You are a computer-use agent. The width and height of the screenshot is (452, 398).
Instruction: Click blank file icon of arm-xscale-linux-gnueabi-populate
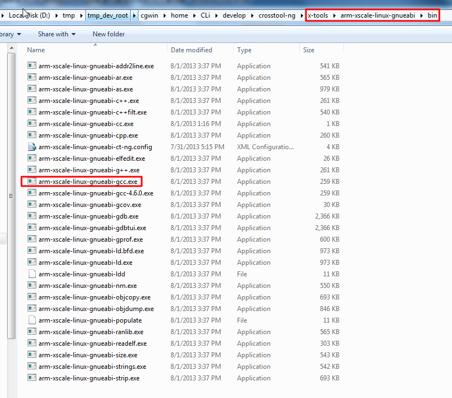(x=32, y=320)
